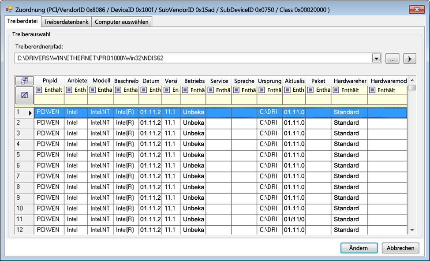The height and width of the screenshot is (261, 430).
Task: Click the column chooser icon button
Action: click(x=25, y=81)
